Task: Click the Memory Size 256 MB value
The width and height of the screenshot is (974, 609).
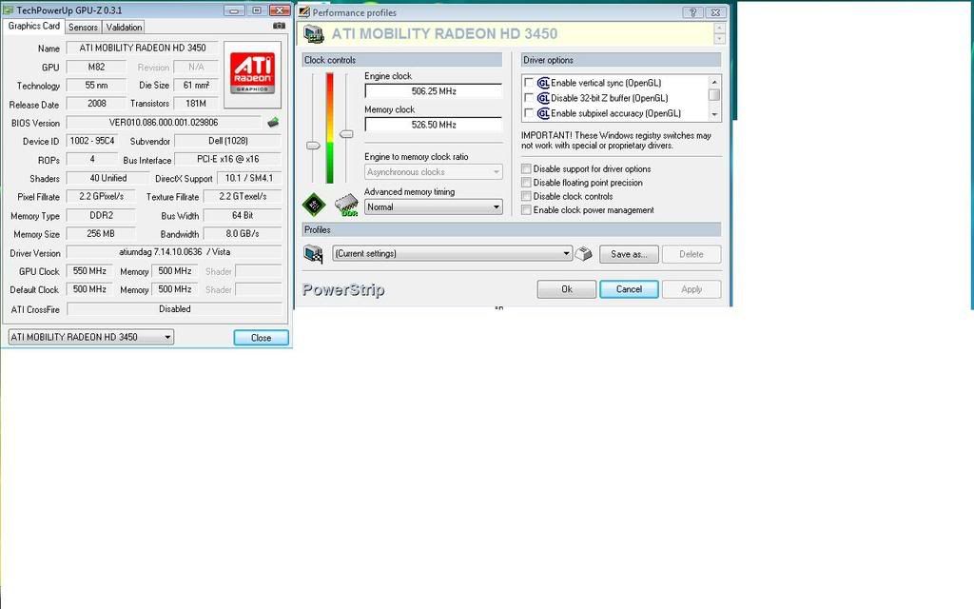Action: [x=101, y=234]
